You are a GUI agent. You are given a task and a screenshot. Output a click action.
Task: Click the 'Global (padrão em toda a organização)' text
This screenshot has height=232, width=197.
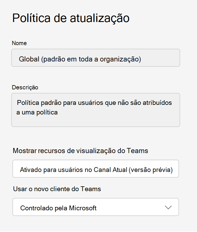[80, 59]
